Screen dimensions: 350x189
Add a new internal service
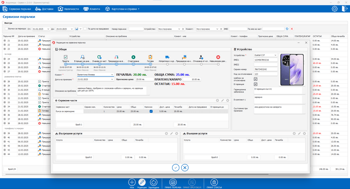[166, 133]
